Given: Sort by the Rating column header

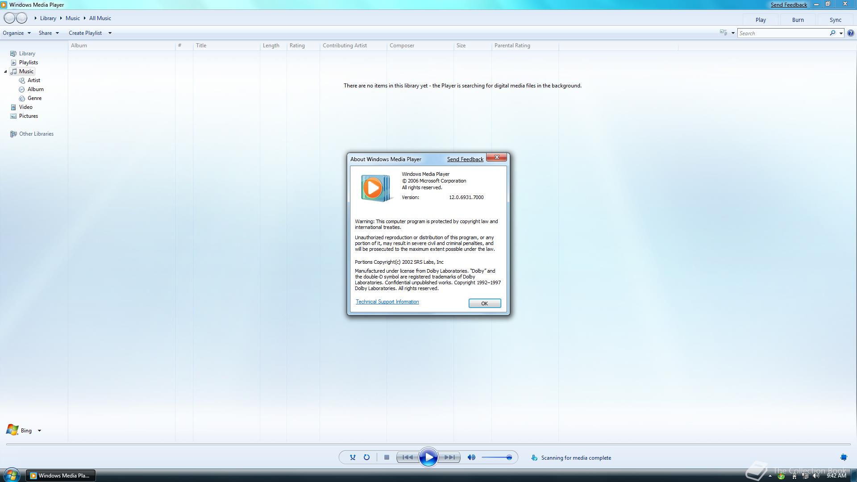Looking at the screenshot, I should tap(303, 46).
